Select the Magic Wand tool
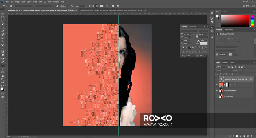 click(3, 24)
